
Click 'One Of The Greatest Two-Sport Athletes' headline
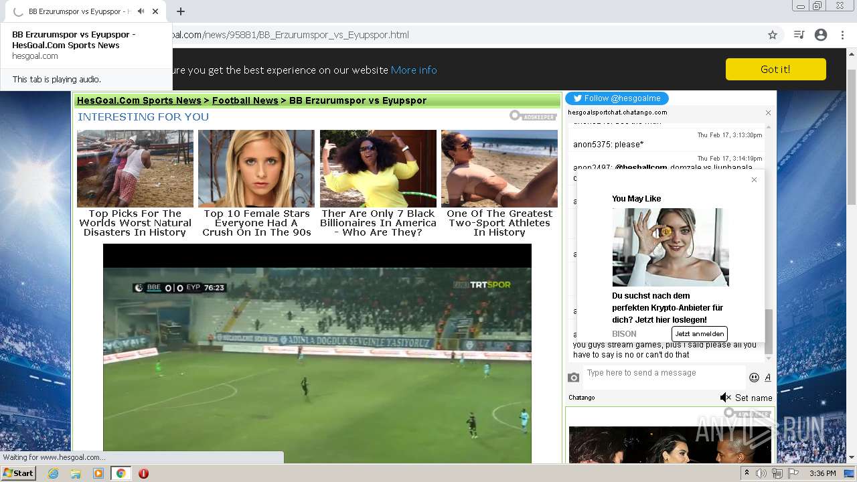coord(499,223)
